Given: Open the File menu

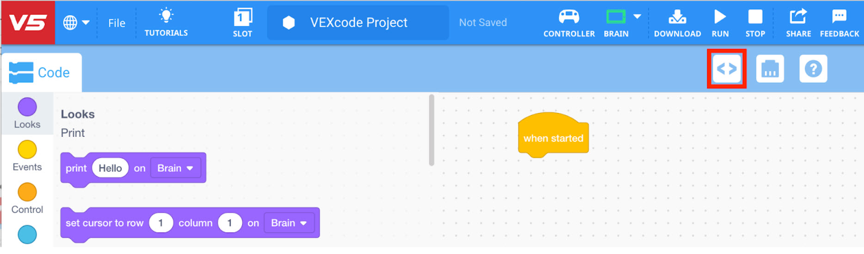Looking at the screenshot, I should tap(116, 23).
